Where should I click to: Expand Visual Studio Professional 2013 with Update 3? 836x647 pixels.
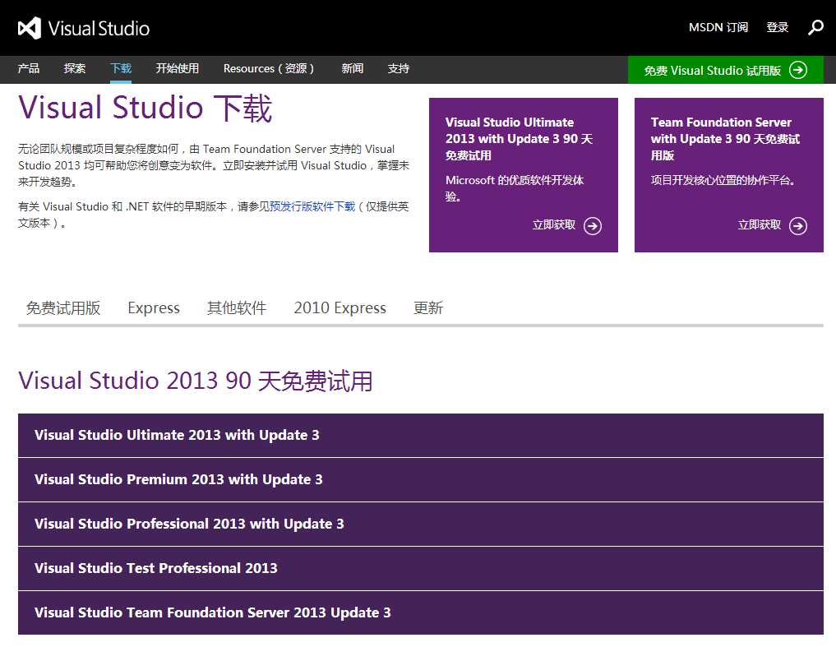[421, 524]
